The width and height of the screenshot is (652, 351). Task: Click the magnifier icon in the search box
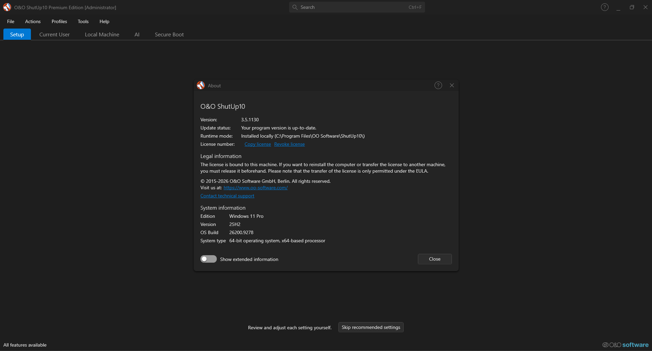pos(295,7)
